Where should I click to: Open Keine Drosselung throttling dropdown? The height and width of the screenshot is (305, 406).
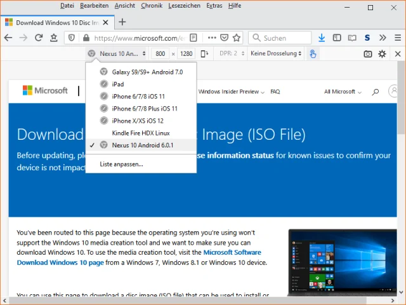pyautogui.click(x=276, y=54)
